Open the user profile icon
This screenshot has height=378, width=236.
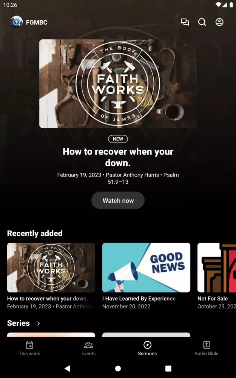click(x=219, y=22)
